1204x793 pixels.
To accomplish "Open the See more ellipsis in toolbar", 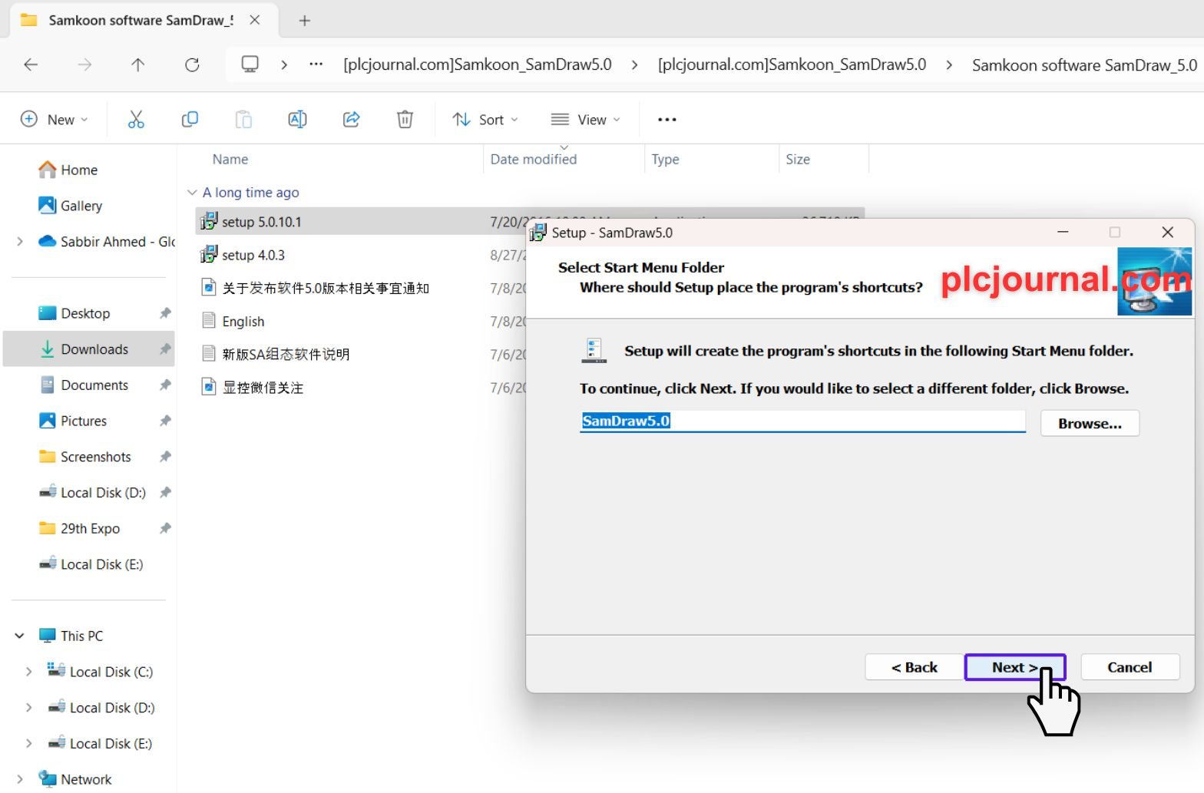I will tap(667, 119).
